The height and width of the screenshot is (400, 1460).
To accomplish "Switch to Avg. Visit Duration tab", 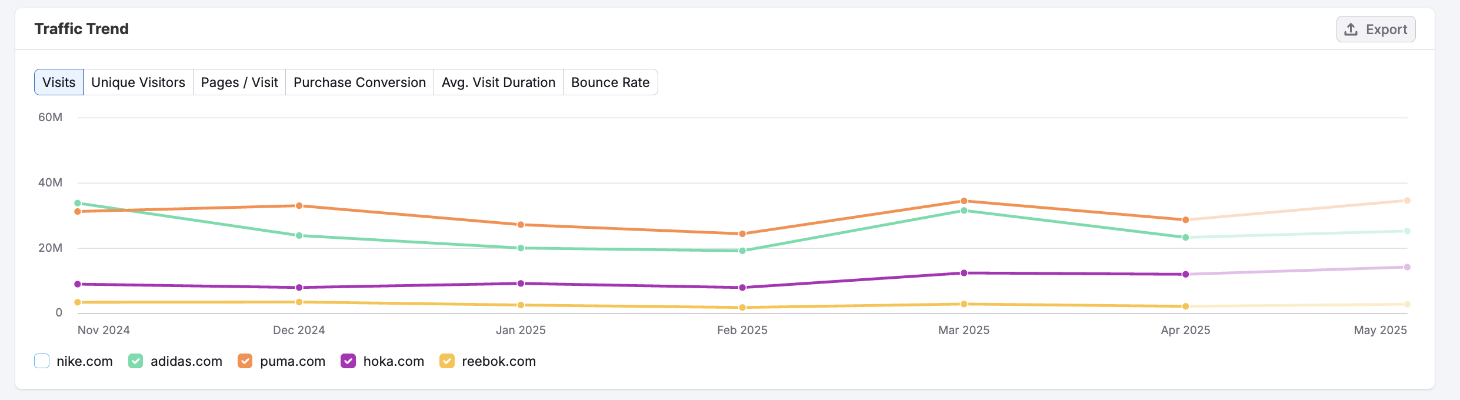I will click(x=498, y=82).
